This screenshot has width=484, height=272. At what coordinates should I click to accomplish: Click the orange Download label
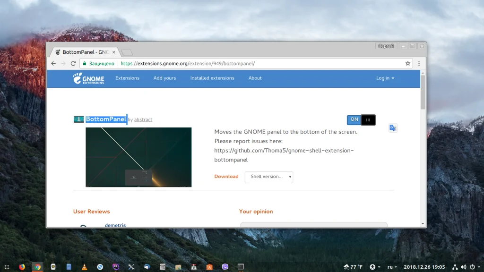[x=226, y=177]
